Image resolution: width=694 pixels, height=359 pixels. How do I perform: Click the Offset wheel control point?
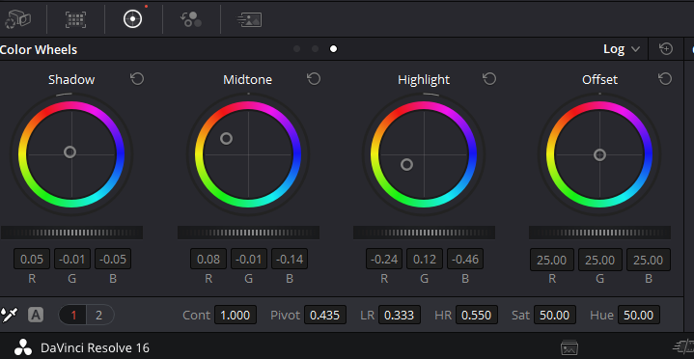point(599,154)
